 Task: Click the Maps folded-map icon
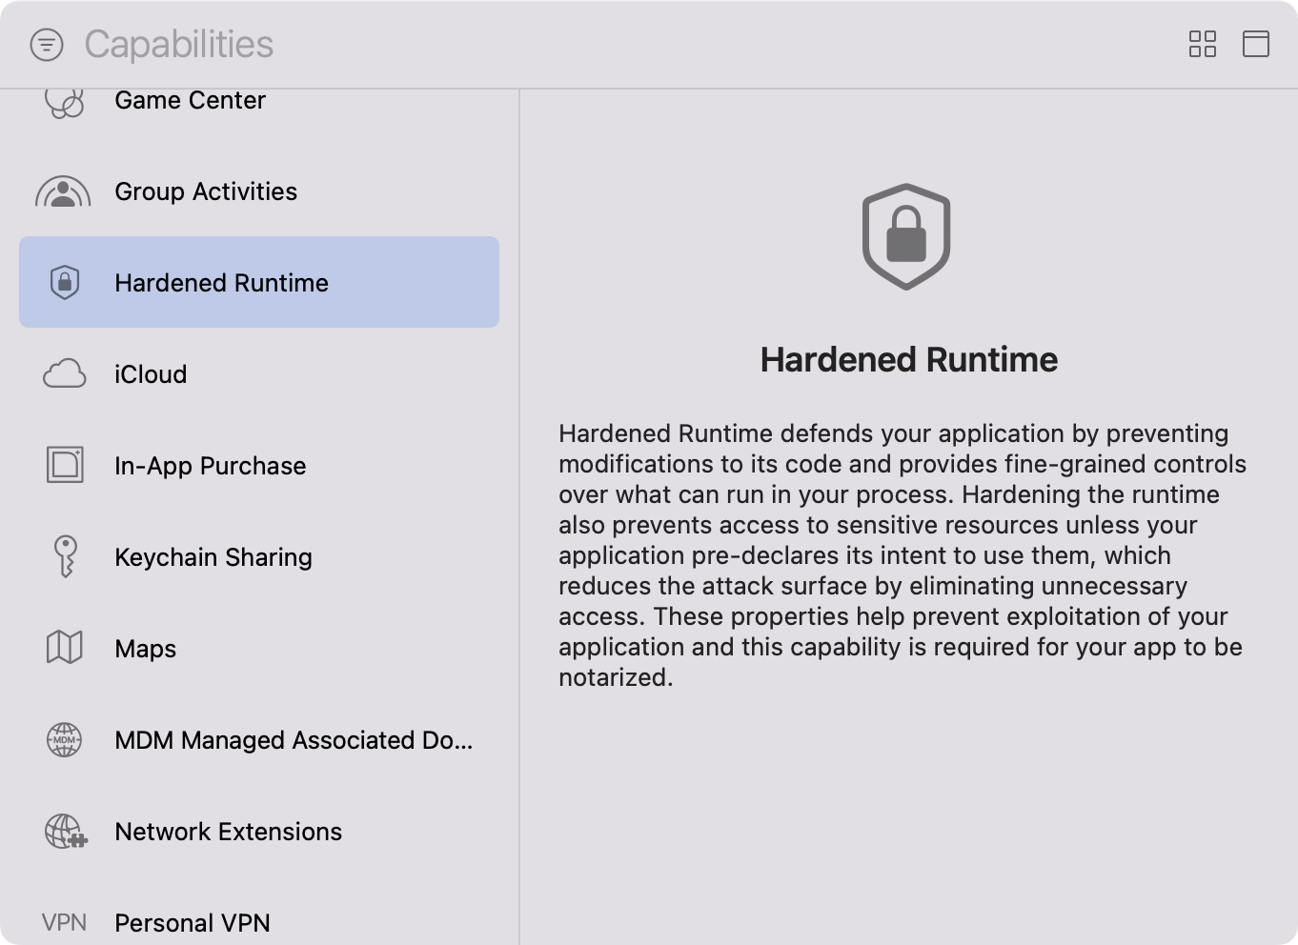click(65, 648)
